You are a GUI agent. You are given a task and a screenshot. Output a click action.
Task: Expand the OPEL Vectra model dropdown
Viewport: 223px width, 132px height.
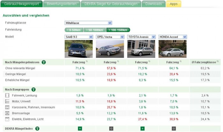[110, 37]
